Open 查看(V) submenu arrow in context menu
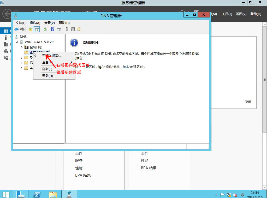Viewport: 267px width, 198px height. [72, 62]
